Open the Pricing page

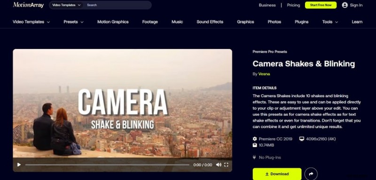[x=293, y=5]
